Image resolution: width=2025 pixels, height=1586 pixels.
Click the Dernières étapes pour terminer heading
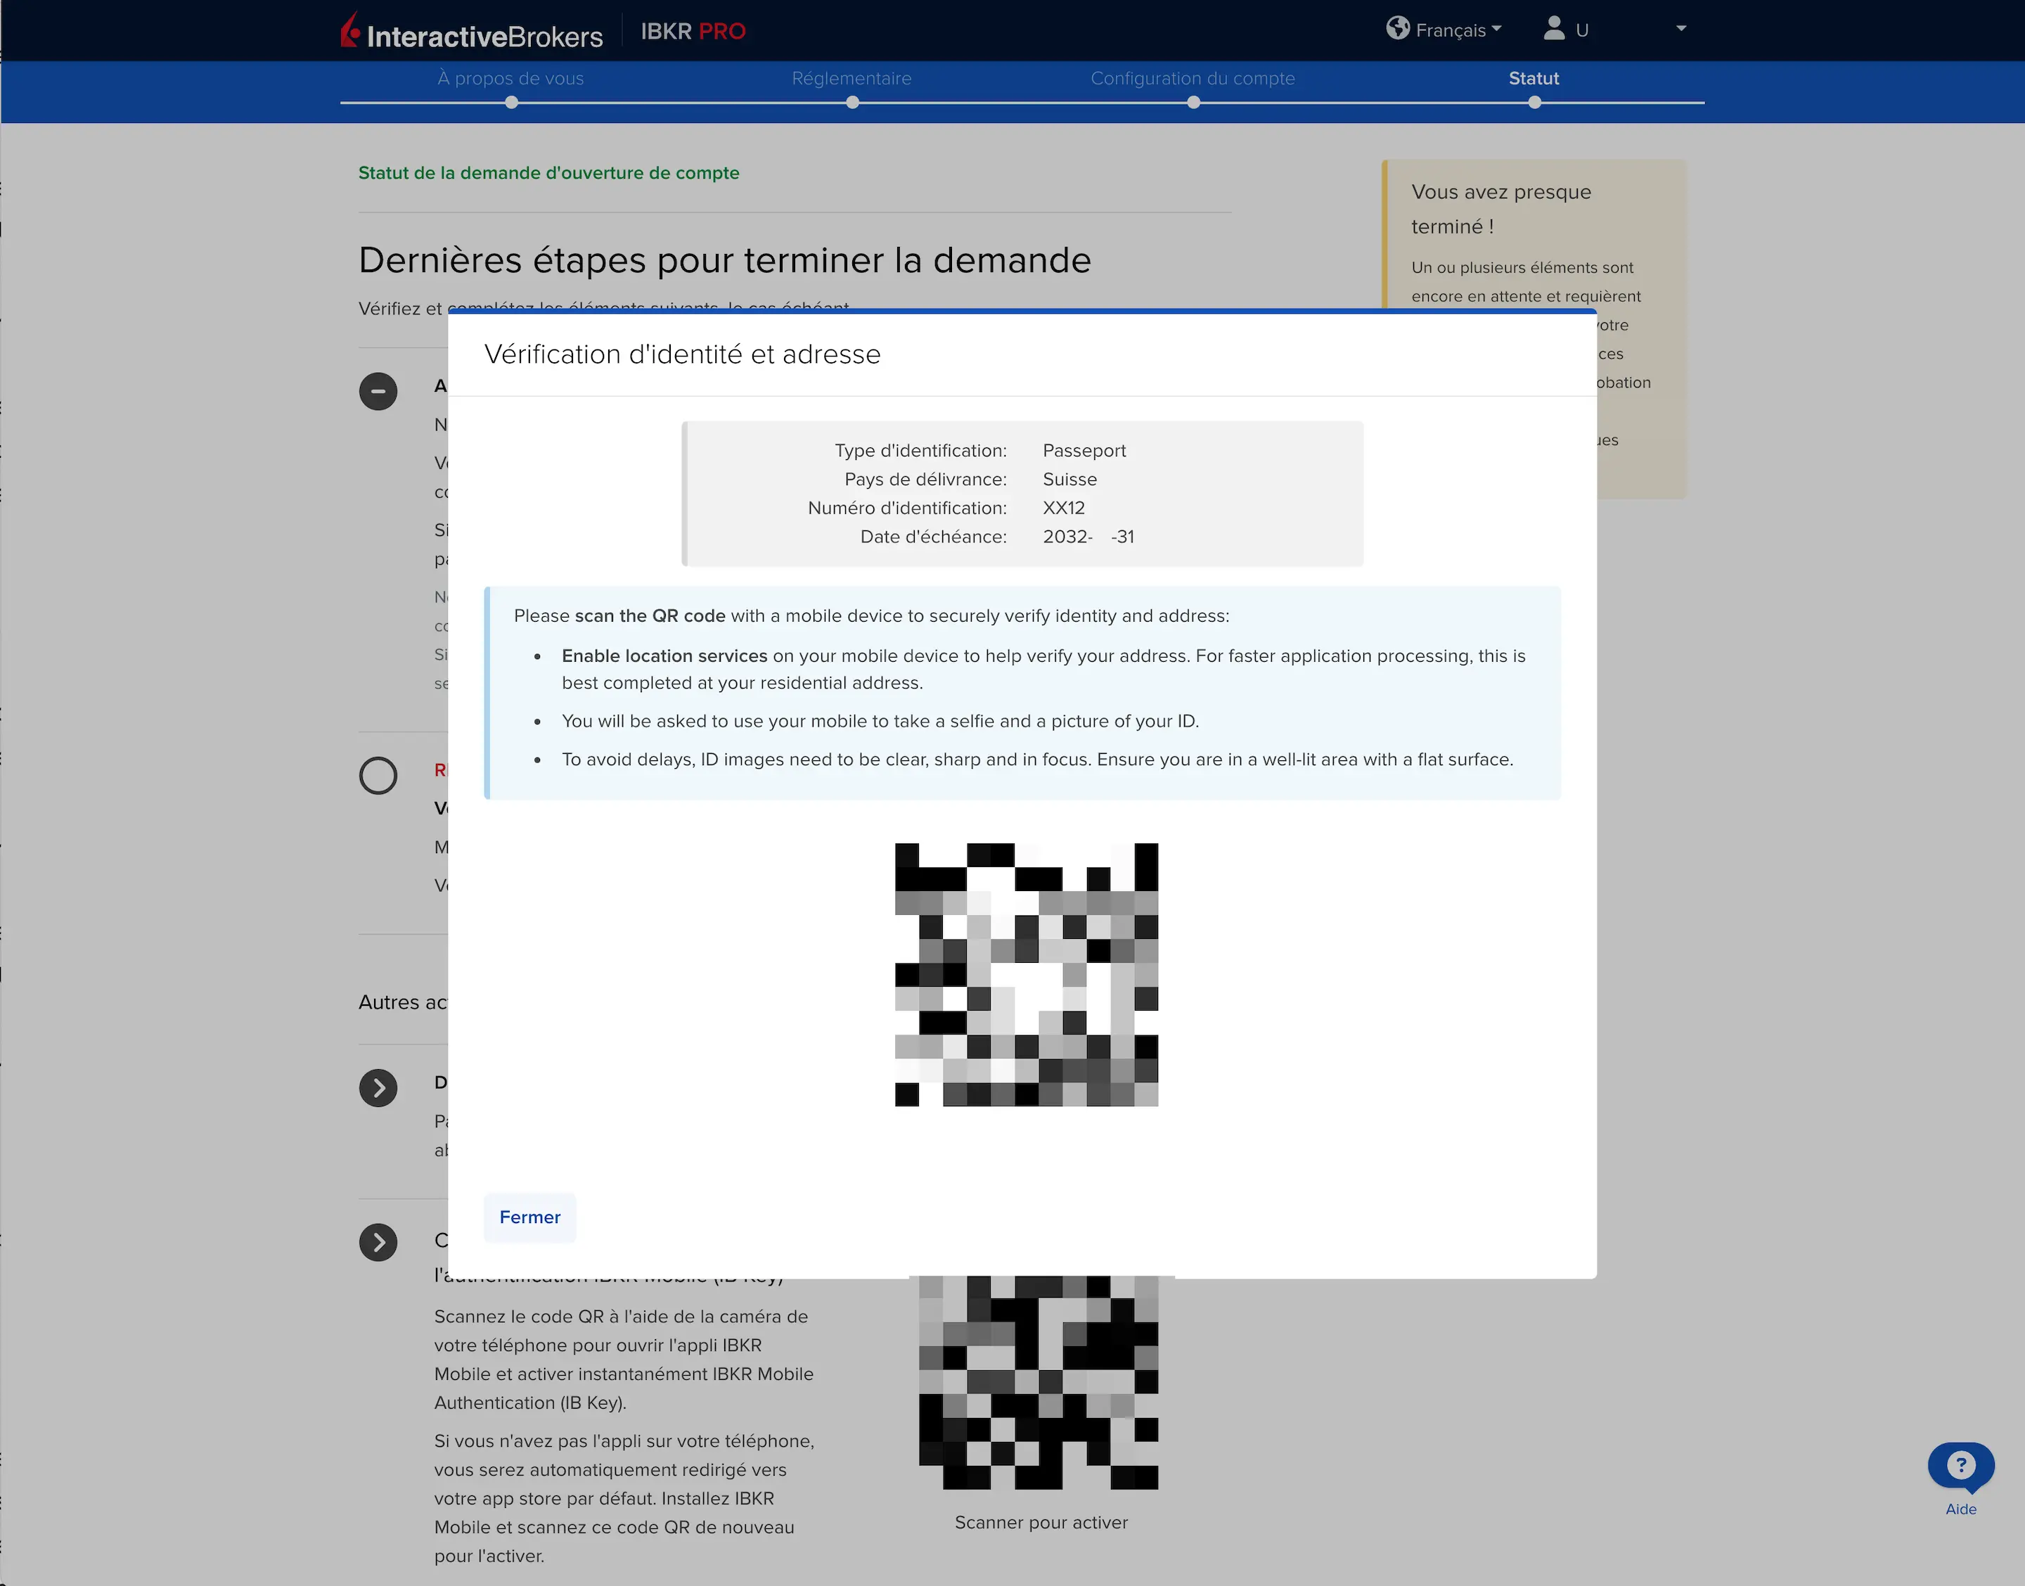click(x=725, y=260)
